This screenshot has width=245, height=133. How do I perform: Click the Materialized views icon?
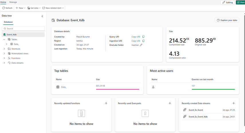click(9, 53)
